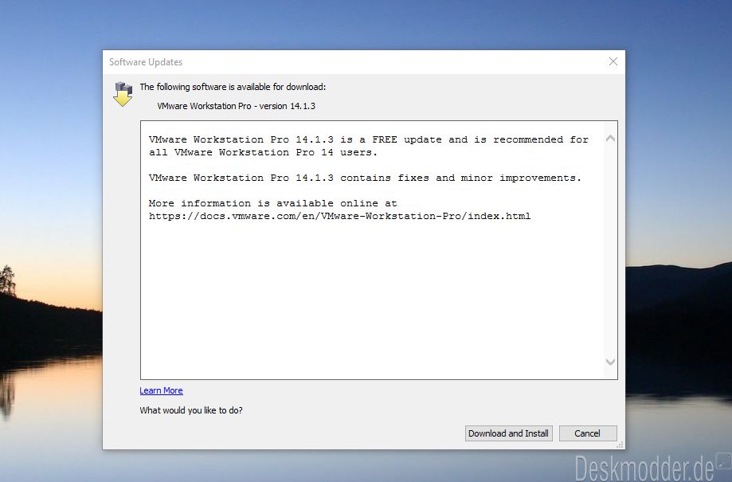Click 'The following software is available' text
Image resolution: width=732 pixels, height=482 pixels.
[x=233, y=87]
